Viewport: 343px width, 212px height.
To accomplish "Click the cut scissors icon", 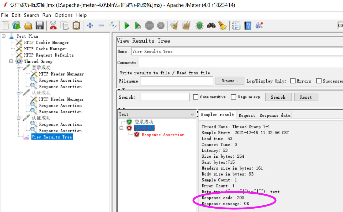I will coord(52,25).
